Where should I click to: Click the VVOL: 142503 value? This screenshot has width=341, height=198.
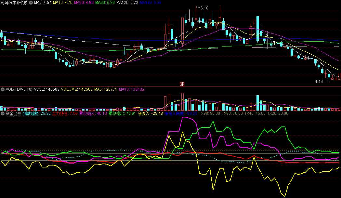click(x=47, y=89)
